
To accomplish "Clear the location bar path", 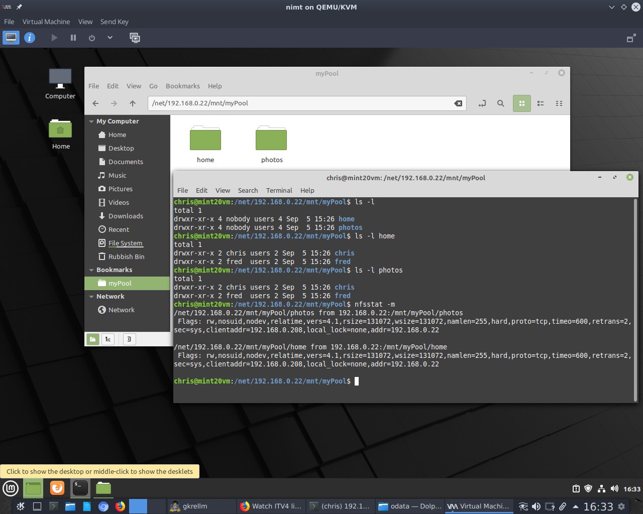I will (x=458, y=103).
